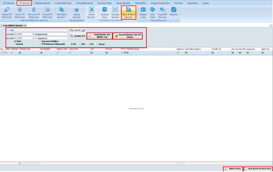
Task: Select the Başarılı radio option
Action: click(x=15, y=44)
